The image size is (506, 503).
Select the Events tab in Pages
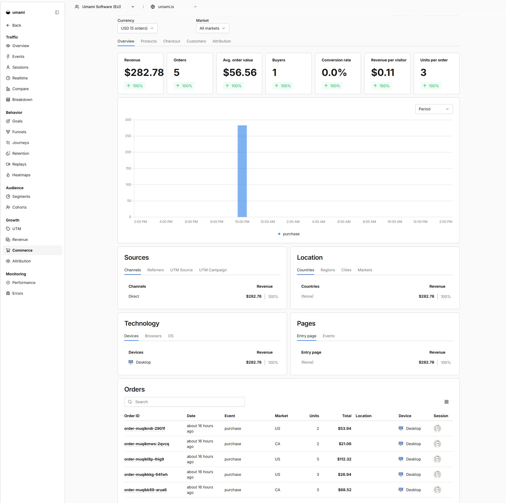click(x=329, y=336)
